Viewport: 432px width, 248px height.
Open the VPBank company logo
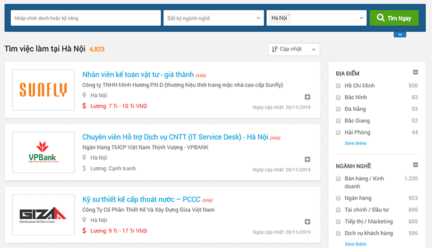tap(44, 152)
